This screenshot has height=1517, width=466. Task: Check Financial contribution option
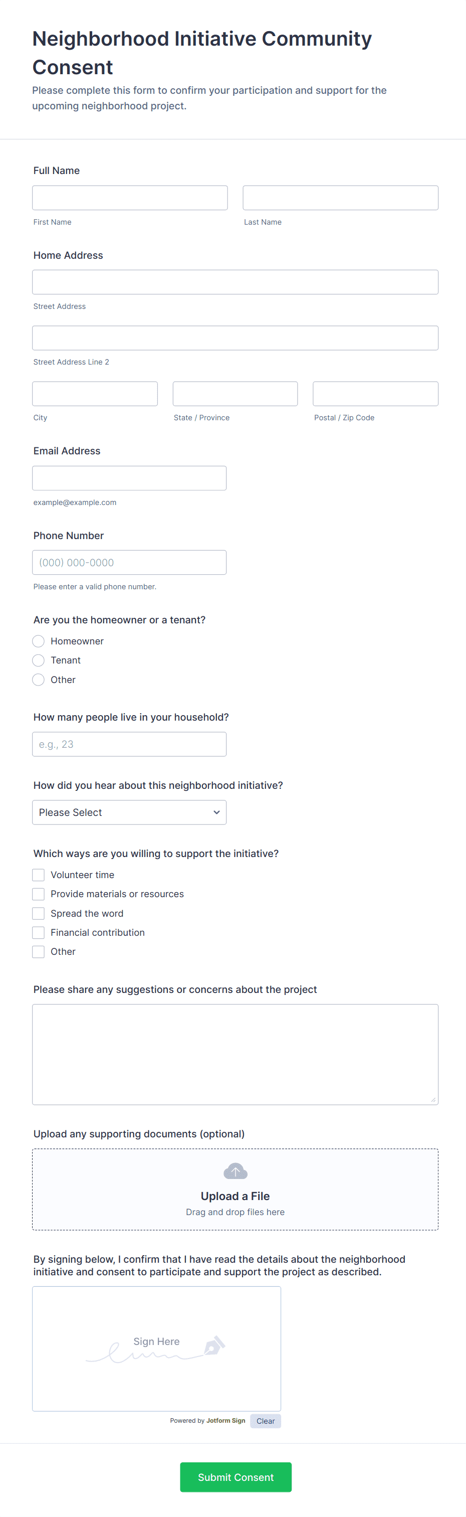pos(38,933)
